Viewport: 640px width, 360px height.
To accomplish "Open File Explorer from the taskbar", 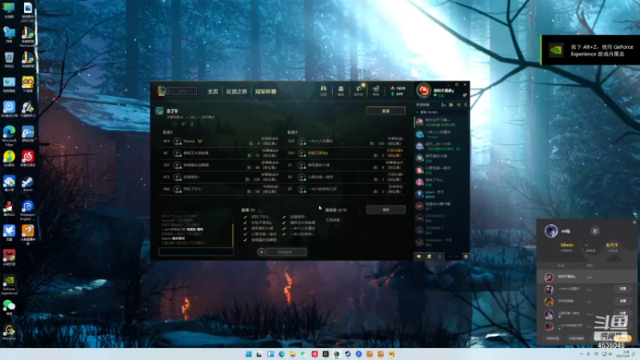I will (292, 354).
